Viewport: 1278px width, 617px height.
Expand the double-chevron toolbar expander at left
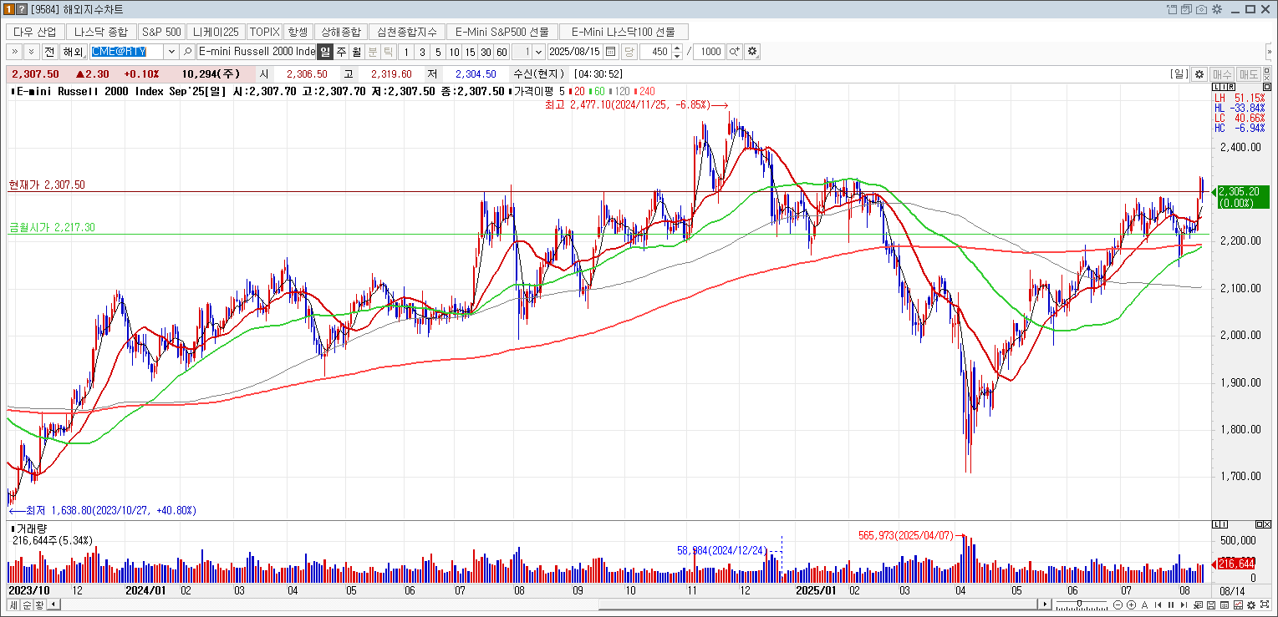pyautogui.click(x=14, y=52)
